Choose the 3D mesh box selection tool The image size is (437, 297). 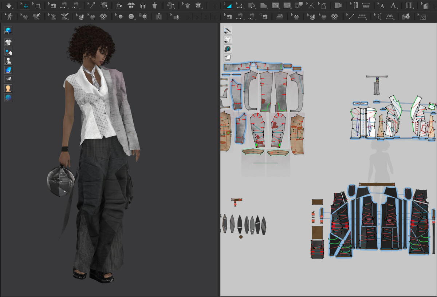[x=36, y=5]
